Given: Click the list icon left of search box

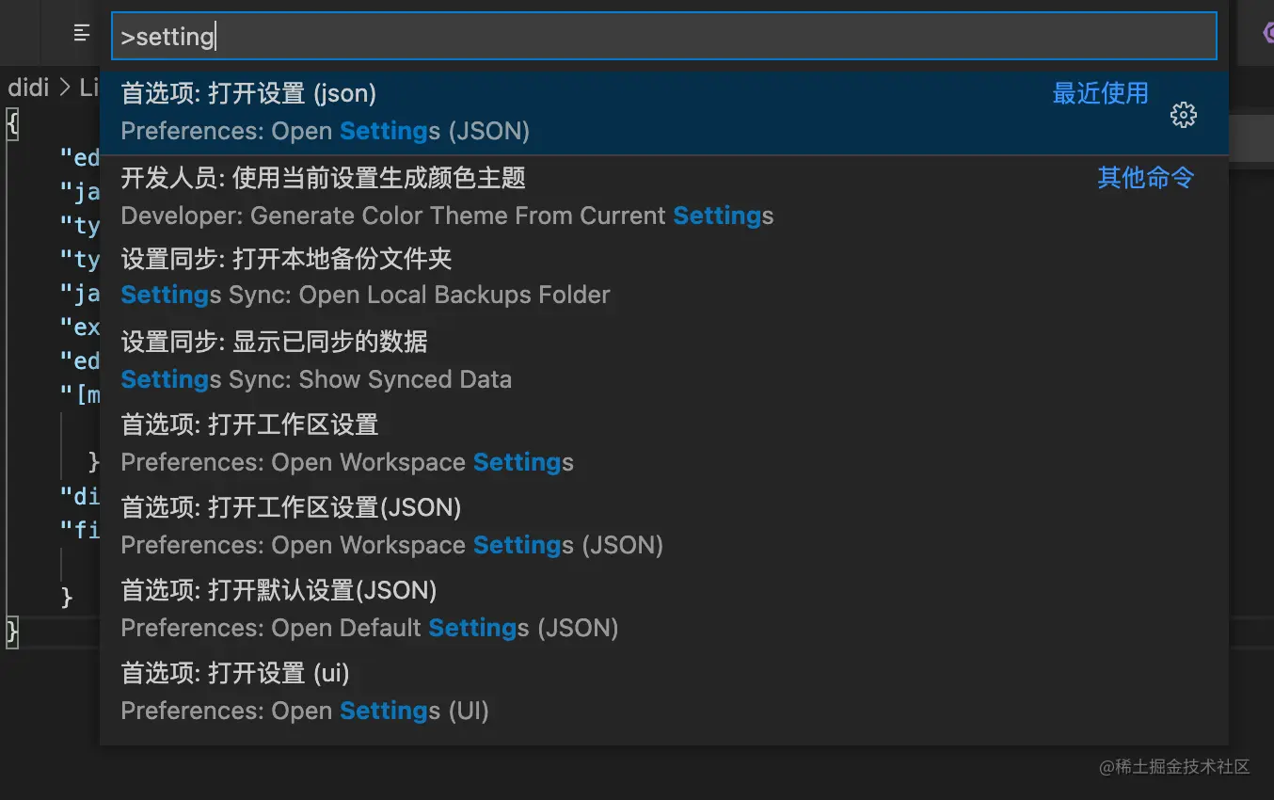Looking at the screenshot, I should (x=82, y=34).
